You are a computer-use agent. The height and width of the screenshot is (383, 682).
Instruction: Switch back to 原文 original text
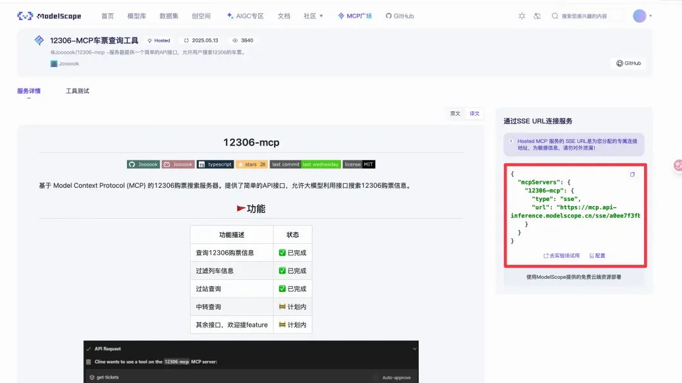[x=456, y=114]
